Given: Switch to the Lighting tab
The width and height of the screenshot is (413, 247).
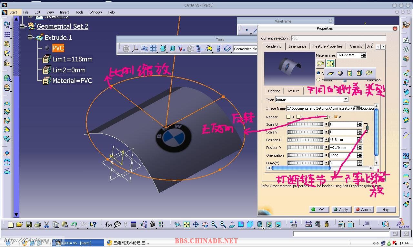Looking at the screenshot, I should 274,91.
